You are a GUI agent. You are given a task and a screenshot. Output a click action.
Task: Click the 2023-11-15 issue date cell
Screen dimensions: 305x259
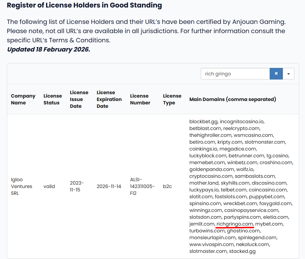pos(77,186)
